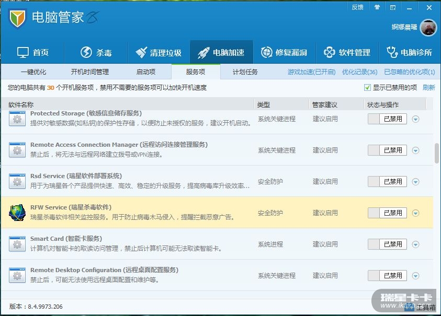Viewport: 441px width, 316px height.
Task: Switch to 一键优化 tab
Action: [x=33, y=72]
